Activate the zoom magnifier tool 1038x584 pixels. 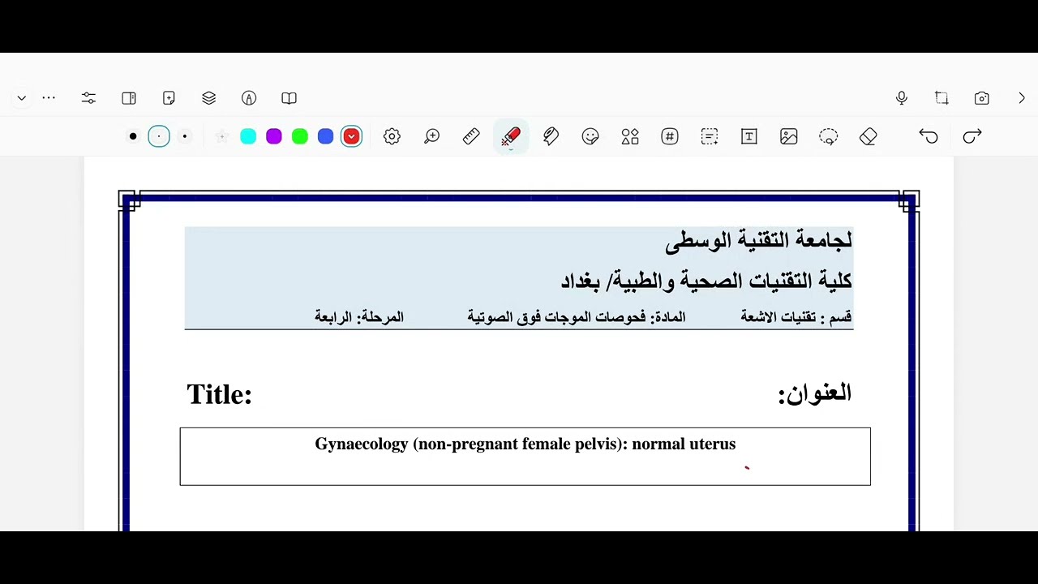pos(431,136)
